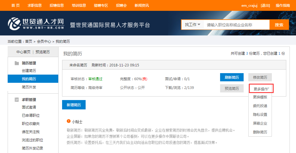The width and height of the screenshot is (296, 153).
Task: Expand the 更多操作 dropdown menu
Action: [x=261, y=89]
